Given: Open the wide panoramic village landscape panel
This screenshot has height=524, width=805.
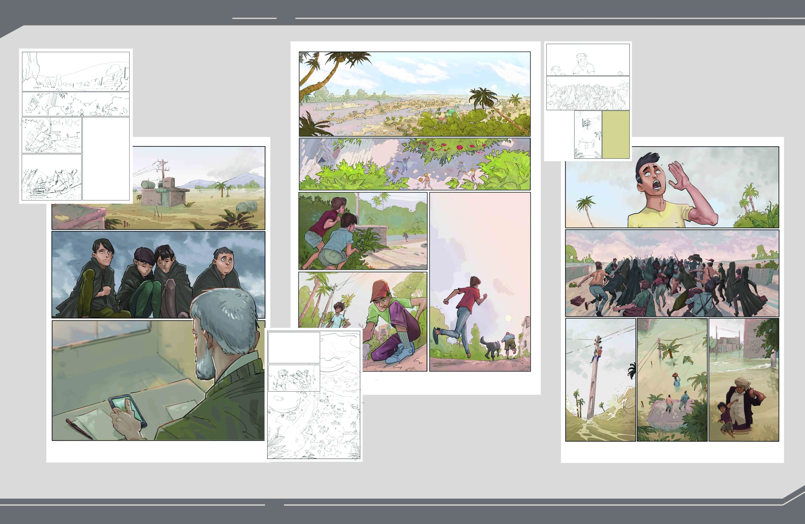Looking at the screenshot, I should click(414, 94).
